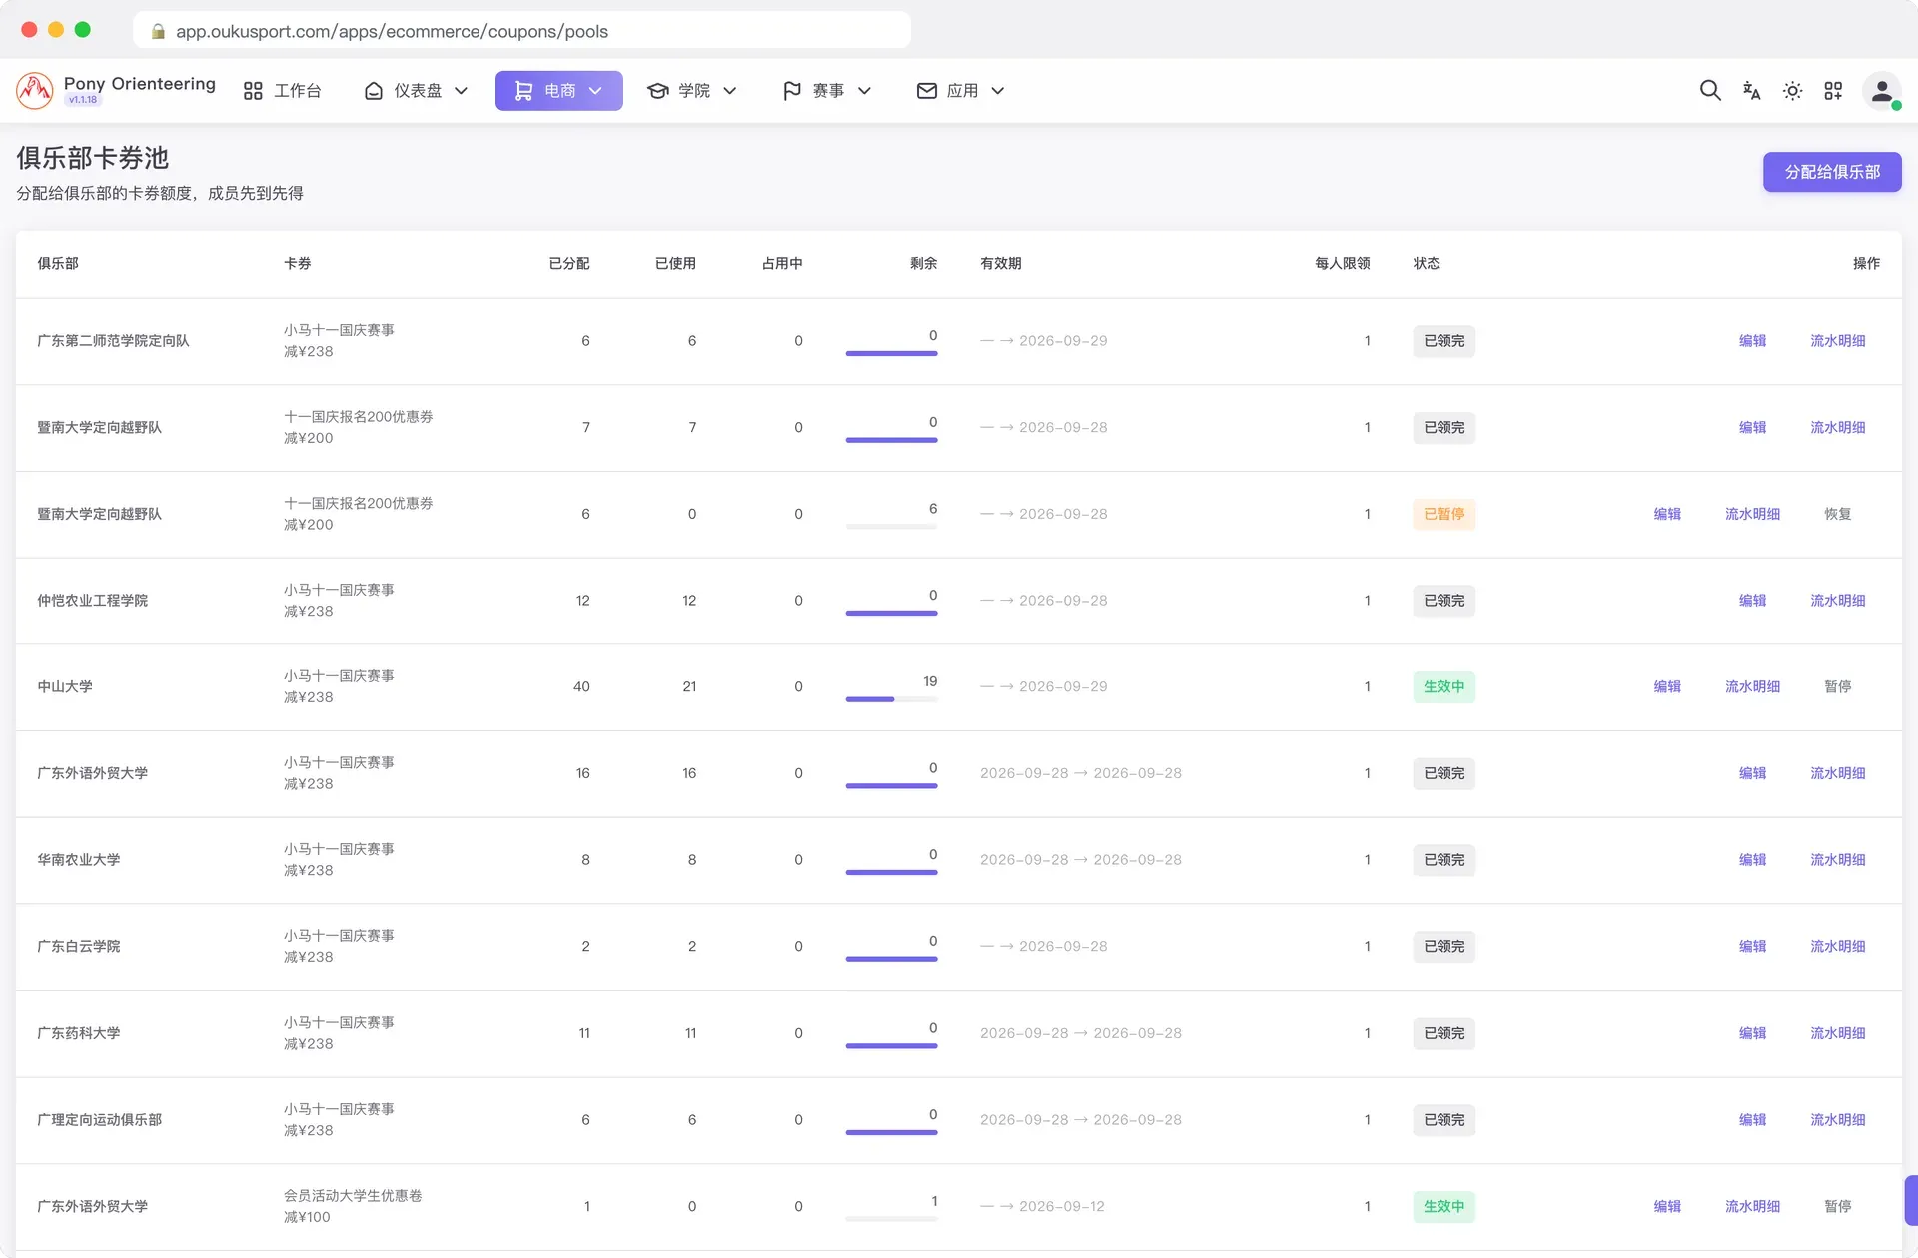Edit the 广东药科大学 row
This screenshot has height=1258, width=1918.
(1752, 1033)
